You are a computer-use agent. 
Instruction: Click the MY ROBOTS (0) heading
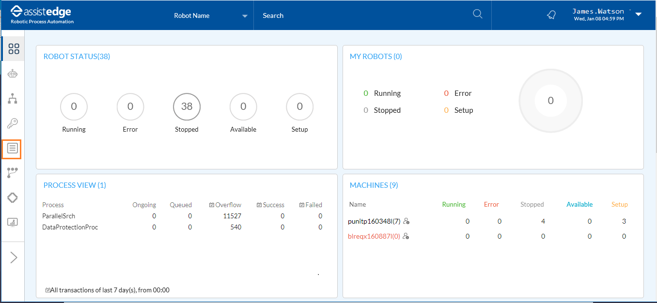[x=376, y=57]
